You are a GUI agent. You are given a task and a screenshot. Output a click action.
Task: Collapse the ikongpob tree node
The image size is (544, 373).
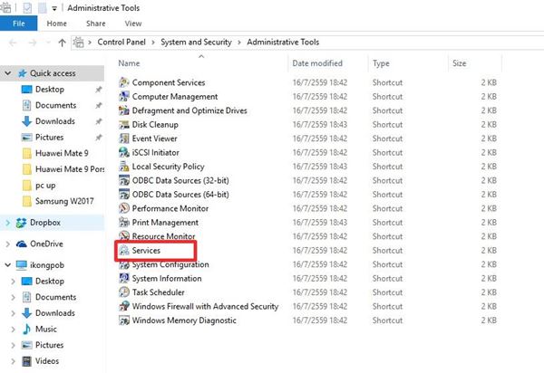click(7, 265)
